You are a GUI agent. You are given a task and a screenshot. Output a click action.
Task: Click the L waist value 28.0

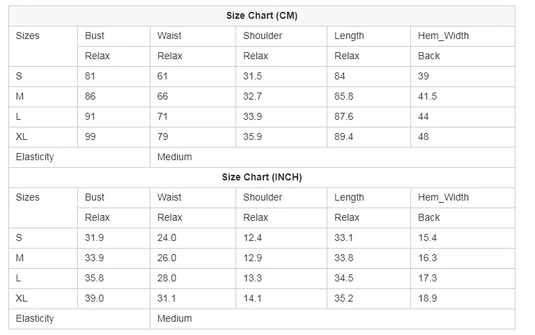pos(166,278)
